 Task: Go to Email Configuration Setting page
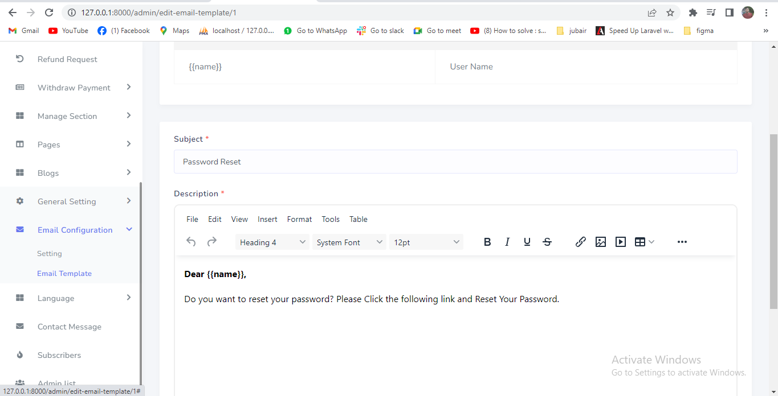(50, 254)
